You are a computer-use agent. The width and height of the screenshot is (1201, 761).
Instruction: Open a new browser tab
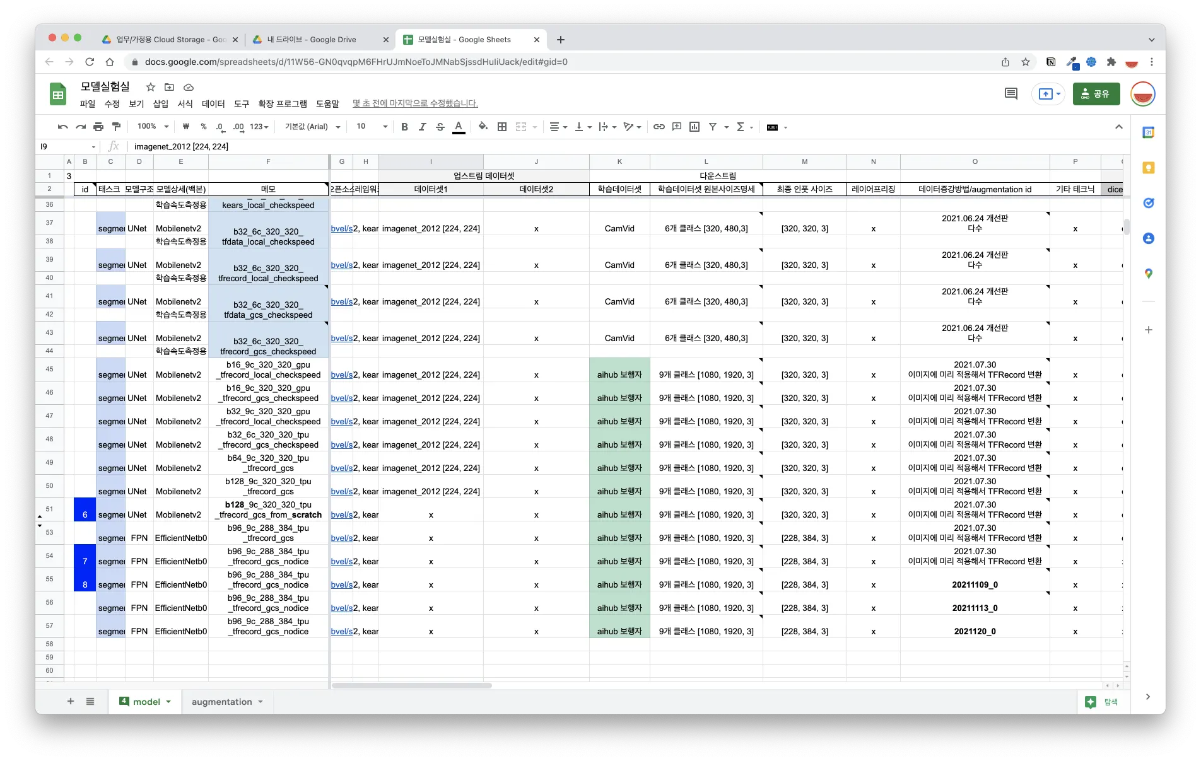560,40
